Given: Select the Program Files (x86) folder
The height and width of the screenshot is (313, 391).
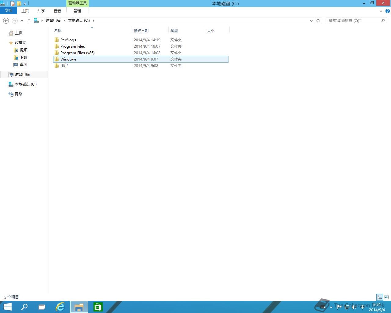Looking at the screenshot, I should (141, 53).
